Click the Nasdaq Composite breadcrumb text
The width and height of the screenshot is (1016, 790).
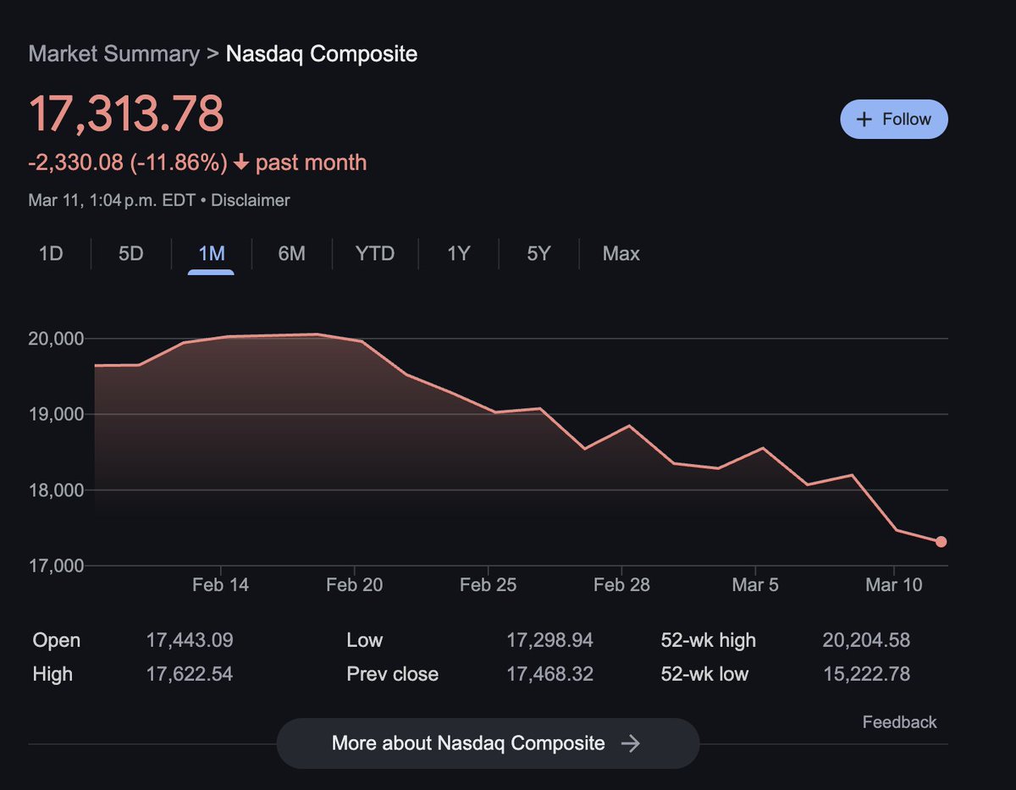coord(321,53)
